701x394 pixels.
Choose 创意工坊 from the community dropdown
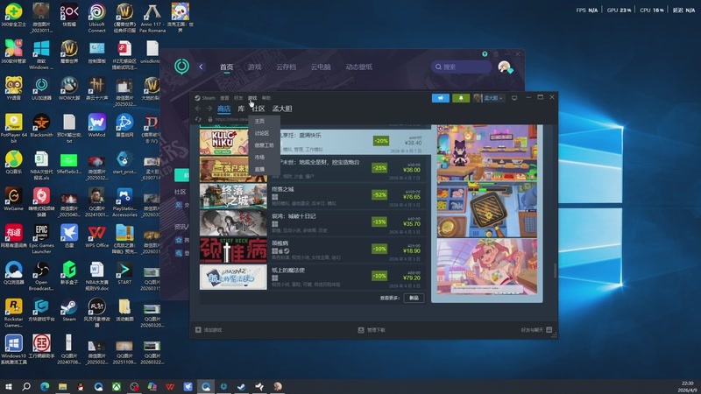point(264,145)
